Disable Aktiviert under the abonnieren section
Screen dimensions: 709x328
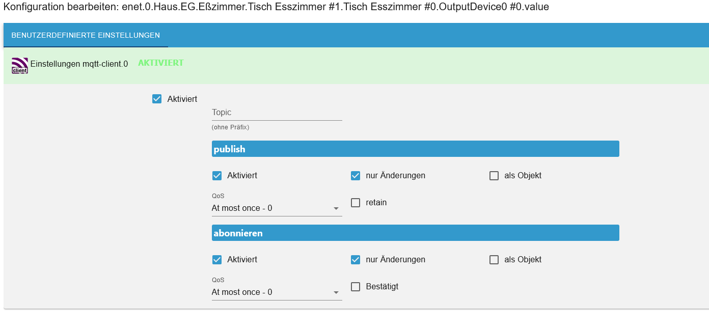[217, 260]
